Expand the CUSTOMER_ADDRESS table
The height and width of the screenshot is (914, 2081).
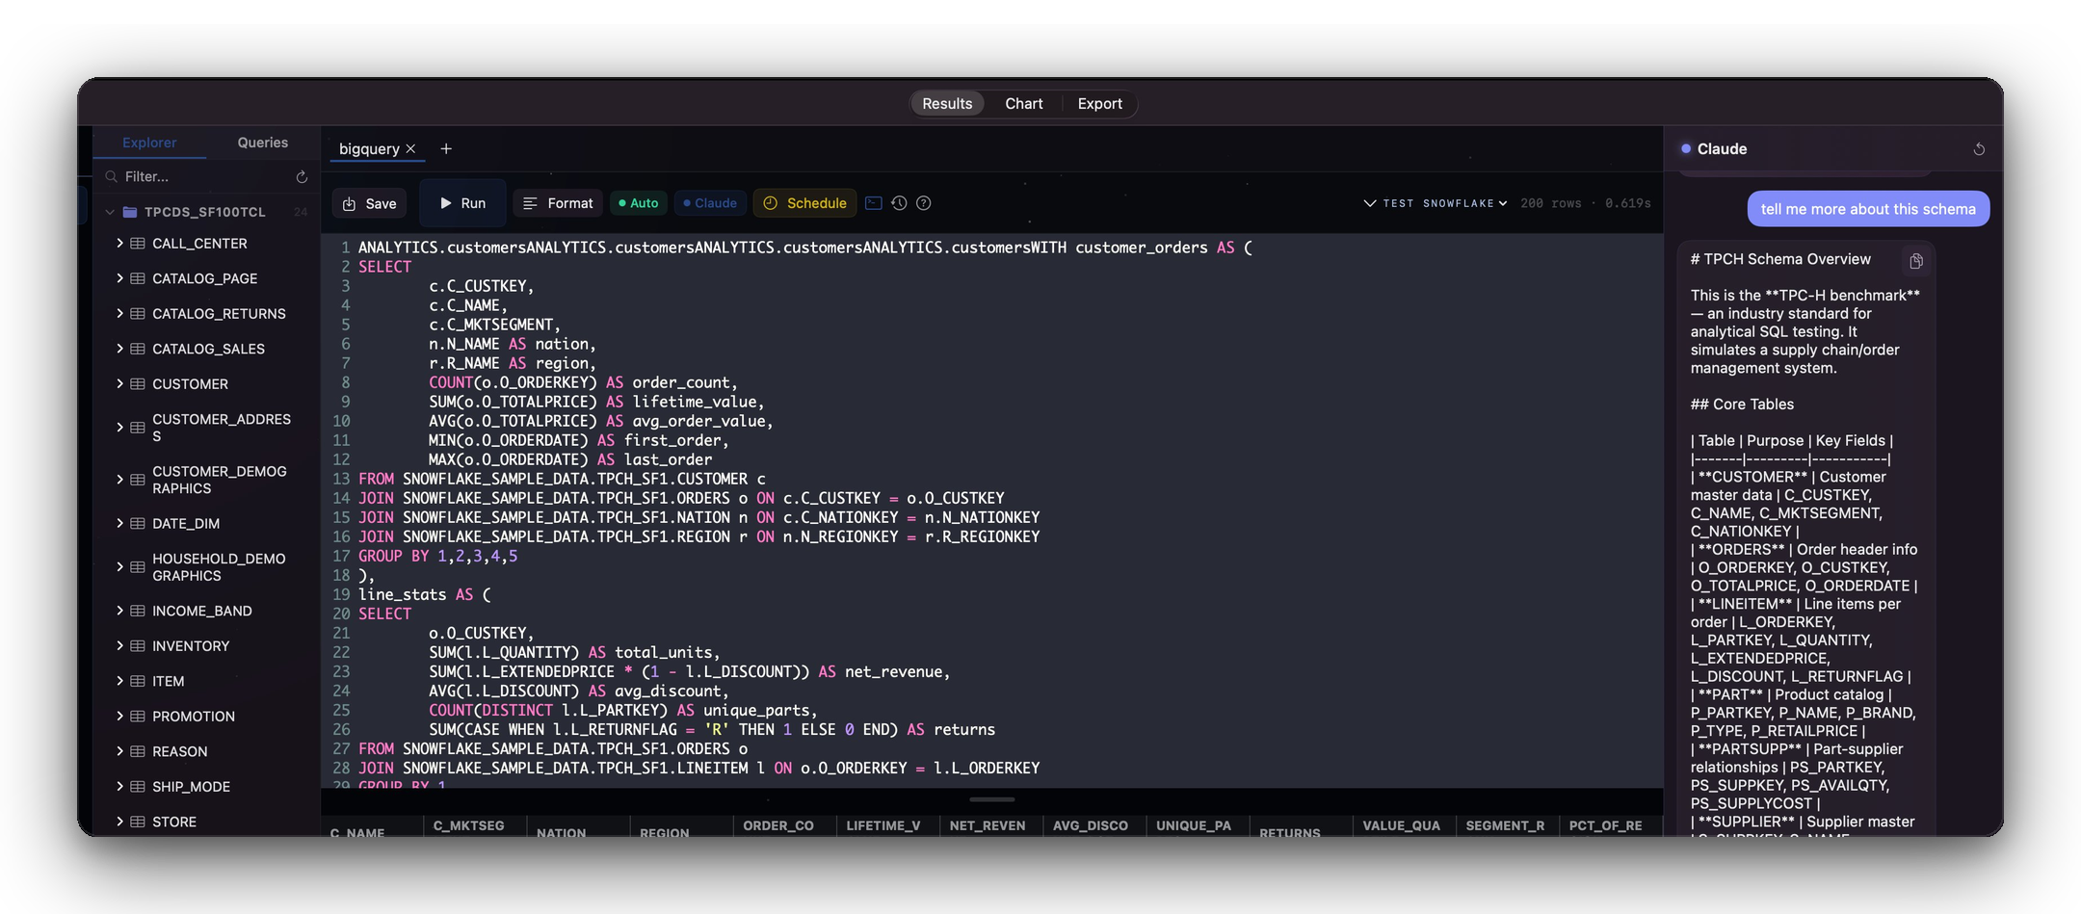pos(119,428)
